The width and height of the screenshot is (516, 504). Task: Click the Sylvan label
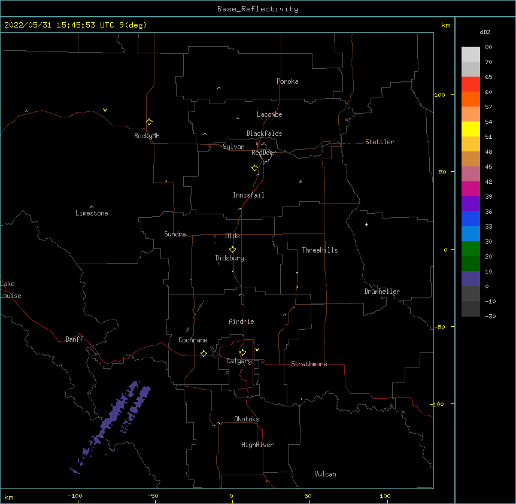[x=233, y=147]
